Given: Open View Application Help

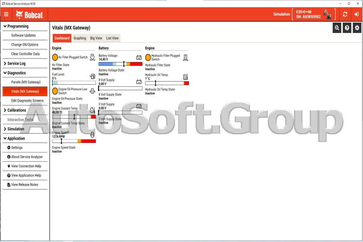Looking at the screenshot, I should coord(25,175).
